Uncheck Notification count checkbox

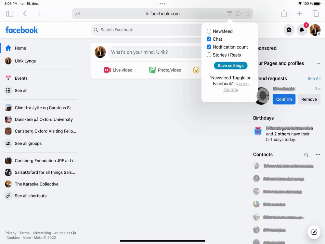[209, 47]
